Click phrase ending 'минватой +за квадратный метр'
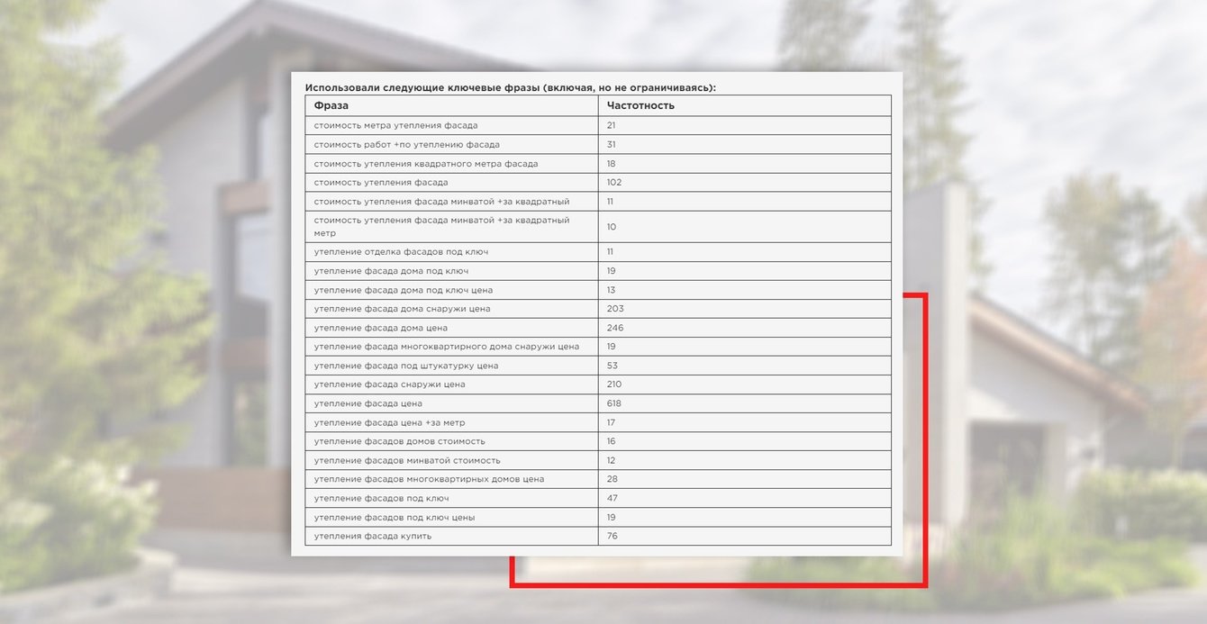The height and width of the screenshot is (624, 1207). (x=441, y=226)
